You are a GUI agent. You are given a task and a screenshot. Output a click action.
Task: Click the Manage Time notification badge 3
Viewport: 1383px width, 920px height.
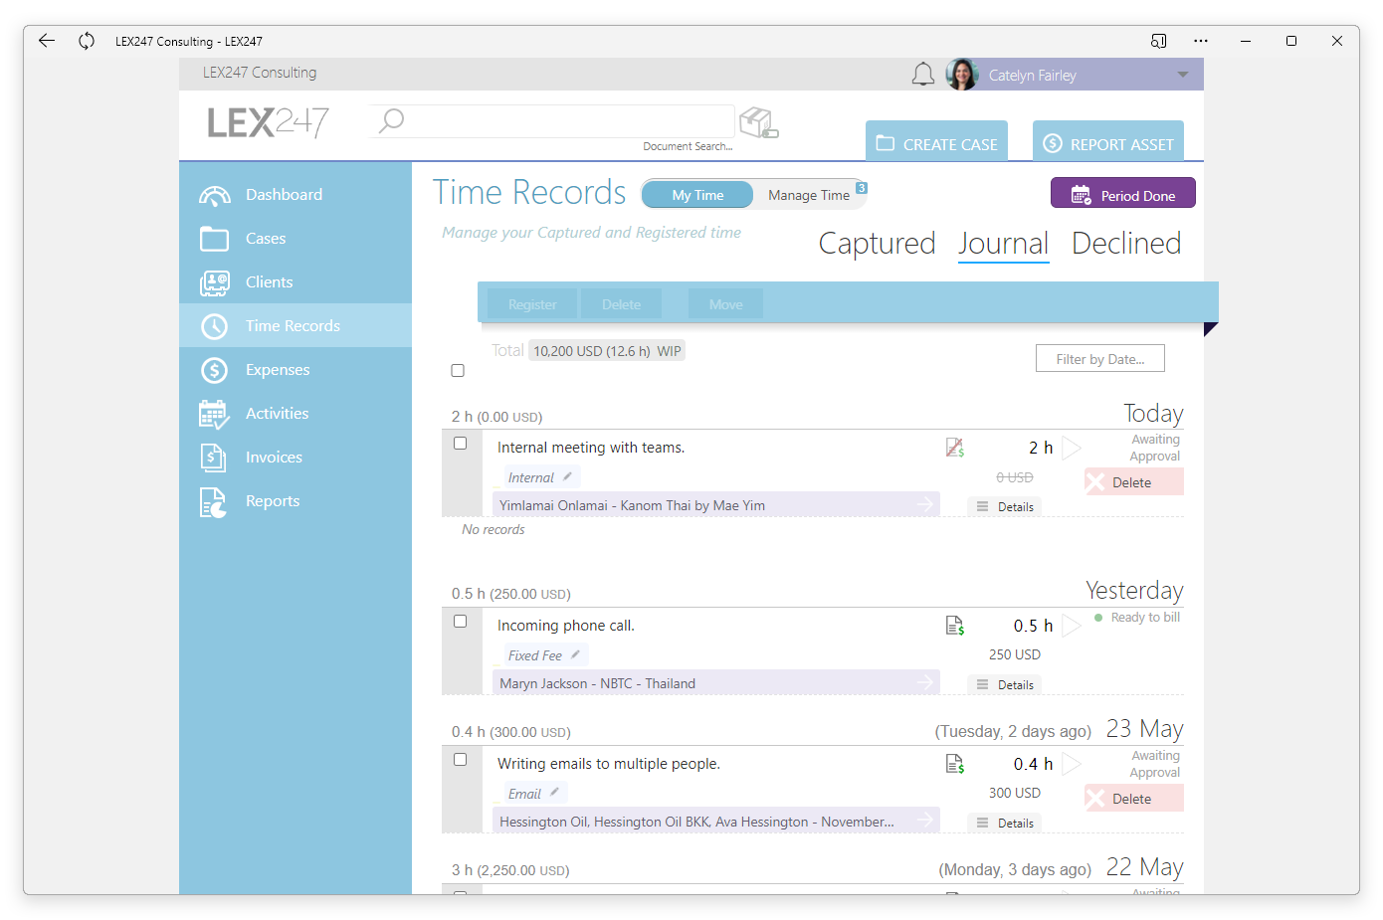[x=862, y=188]
